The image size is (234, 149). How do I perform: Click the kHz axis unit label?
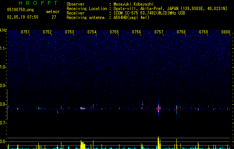tap(3, 30)
